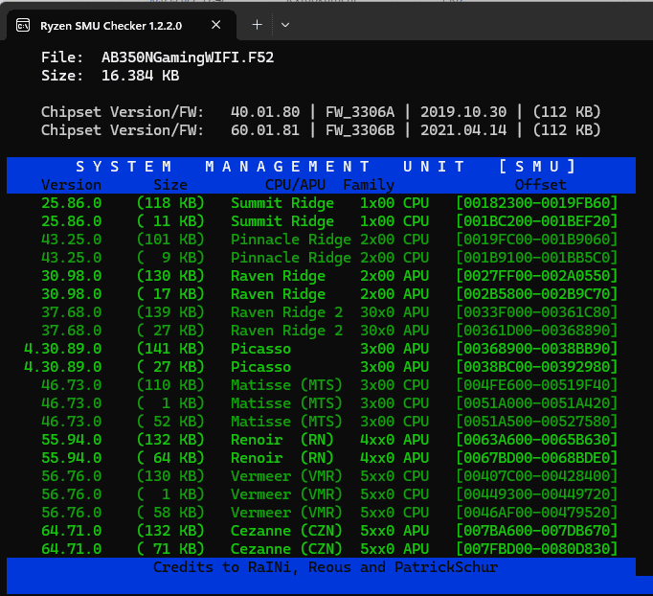Click offset [007BA600-007DB670]
This screenshot has width=653, height=596.
pos(536,531)
